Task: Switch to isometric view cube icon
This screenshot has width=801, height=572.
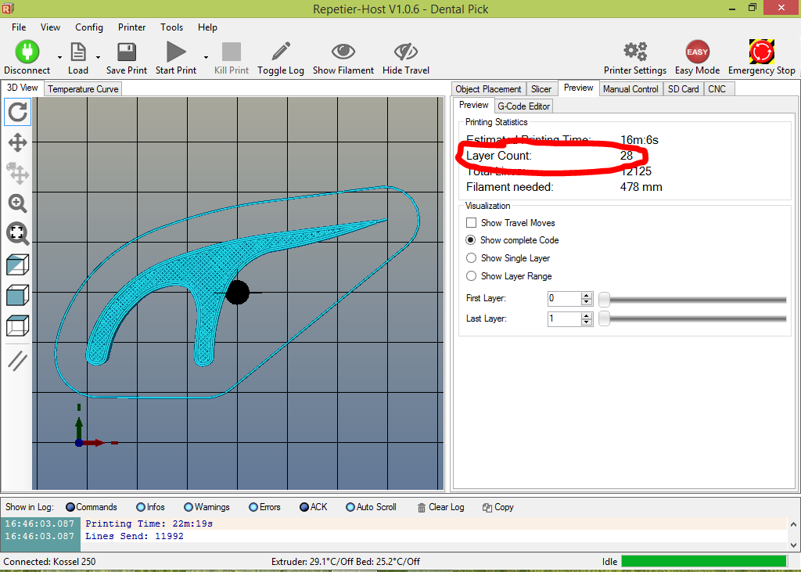Action: coord(17,264)
